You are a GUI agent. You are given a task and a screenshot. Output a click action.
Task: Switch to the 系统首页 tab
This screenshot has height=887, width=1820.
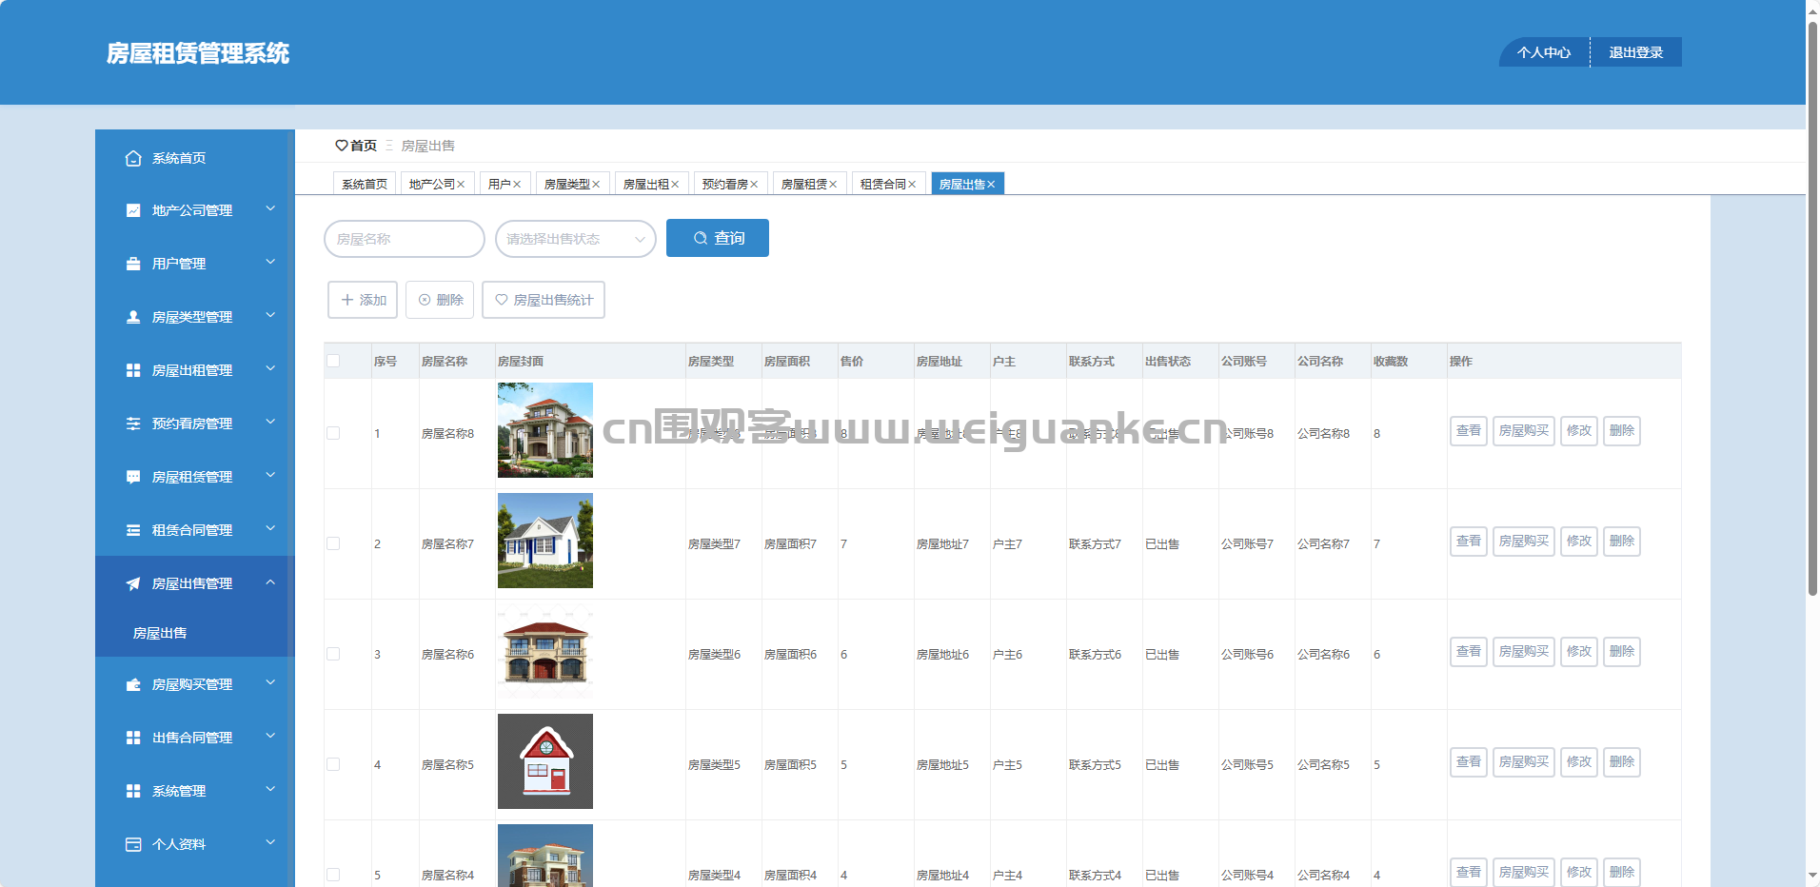pos(365,185)
